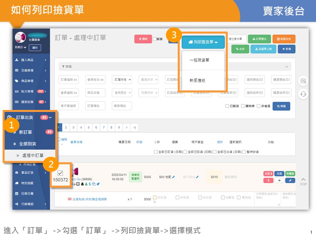Enable the 暫時缺貨 checkbox in table header
This screenshot has width=316, height=237.
pyautogui.click(x=244, y=152)
